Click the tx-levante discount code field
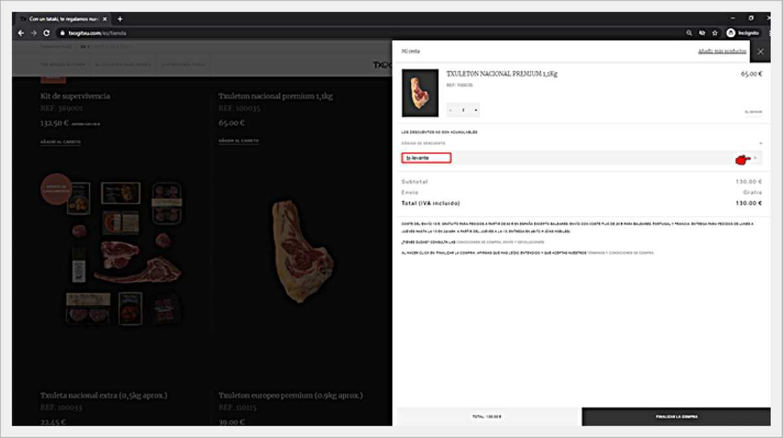 click(x=426, y=158)
